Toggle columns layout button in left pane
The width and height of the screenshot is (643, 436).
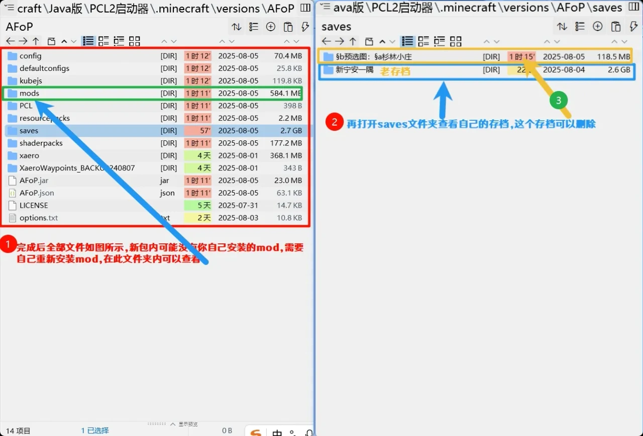[x=305, y=8]
